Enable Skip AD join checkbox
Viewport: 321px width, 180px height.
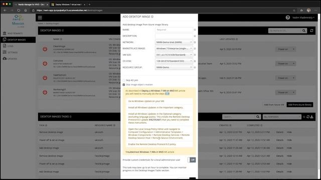pos(124,80)
